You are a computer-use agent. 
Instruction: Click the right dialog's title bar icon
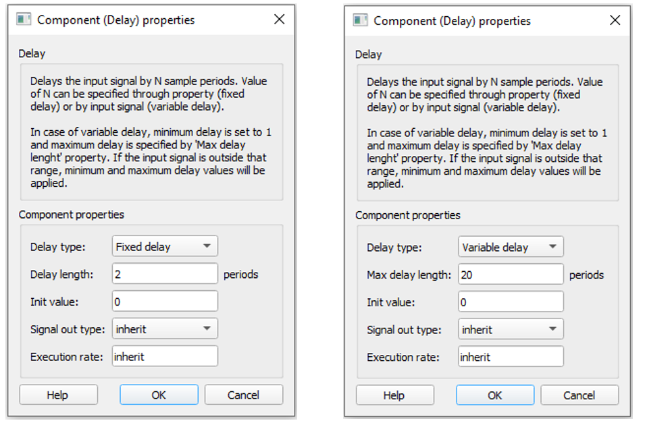(x=361, y=20)
